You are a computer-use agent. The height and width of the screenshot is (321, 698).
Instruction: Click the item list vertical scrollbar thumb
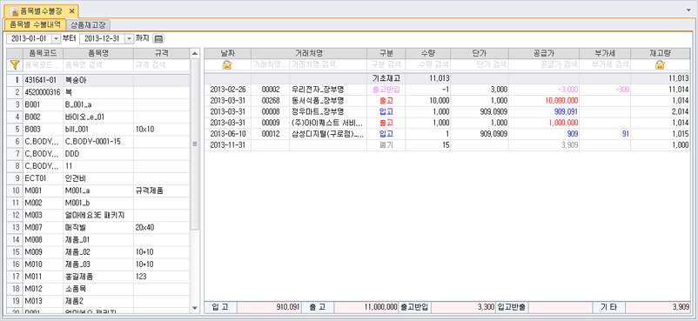pos(195,144)
